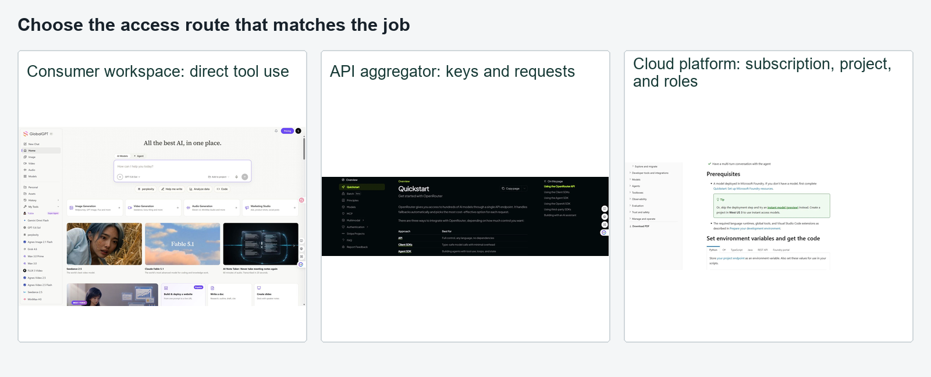This screenshot has height=377, width=931.
Task: Expand Observability in Foundry docs sidebar
Action: pos(638,199)
